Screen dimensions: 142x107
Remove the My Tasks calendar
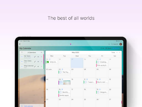pyautogui.click(x=41, y=57)
